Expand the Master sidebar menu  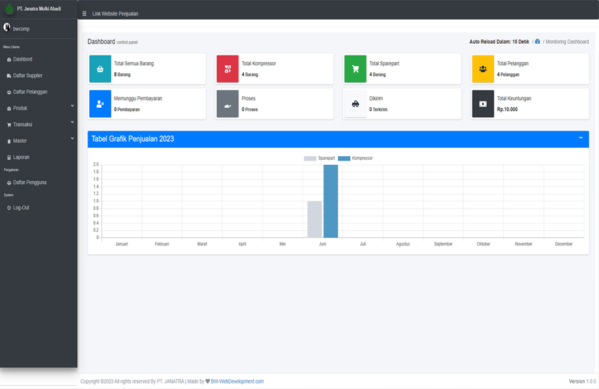(x=38, y=141)
